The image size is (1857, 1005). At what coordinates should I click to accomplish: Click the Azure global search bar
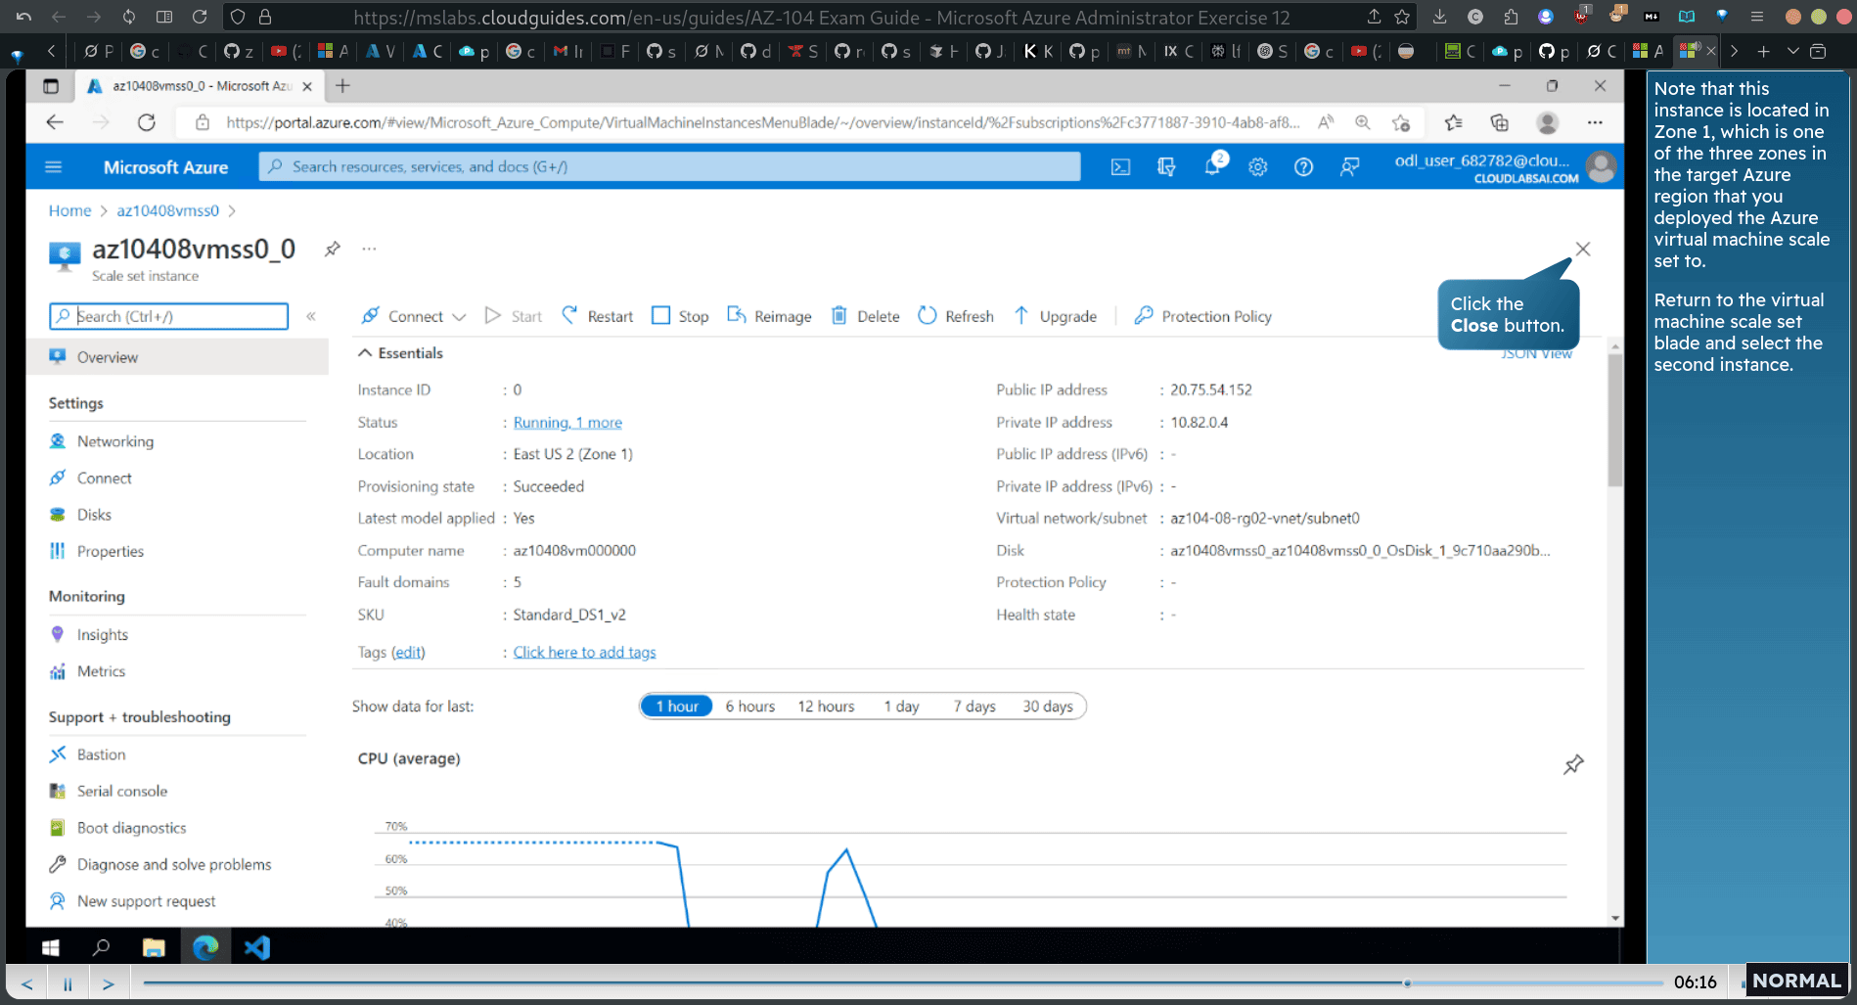[669, 166]
